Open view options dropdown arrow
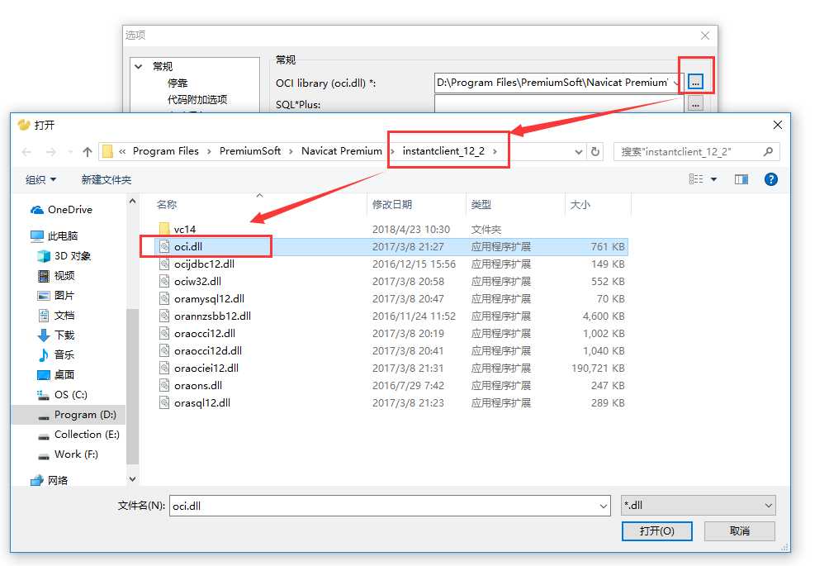Screen dimensions: 829x566 pyautogui.click(x=713, y=179)
